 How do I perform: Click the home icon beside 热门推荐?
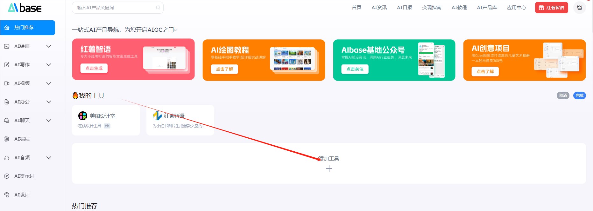(7, 28)
